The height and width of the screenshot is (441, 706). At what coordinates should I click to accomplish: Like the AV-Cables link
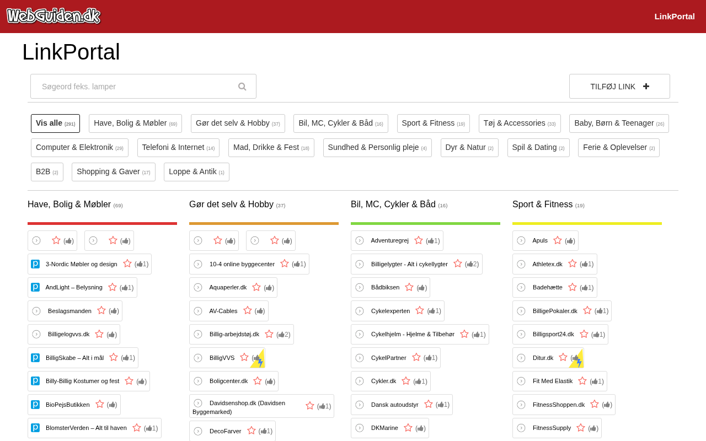coord(260,311)
